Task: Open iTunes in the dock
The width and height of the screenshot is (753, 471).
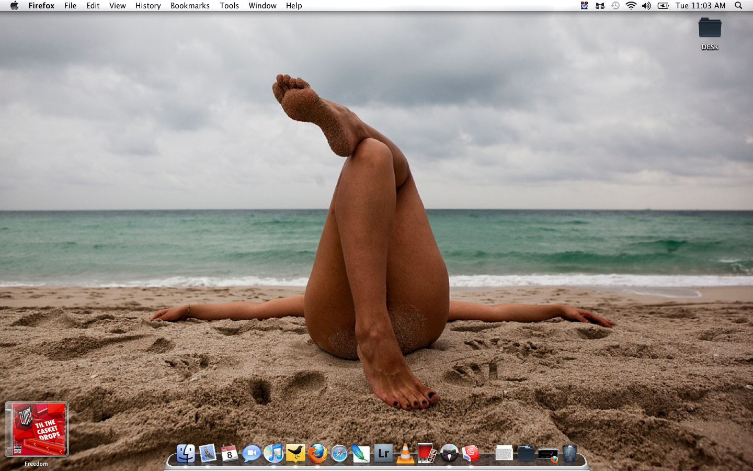Action: (273, 453)
